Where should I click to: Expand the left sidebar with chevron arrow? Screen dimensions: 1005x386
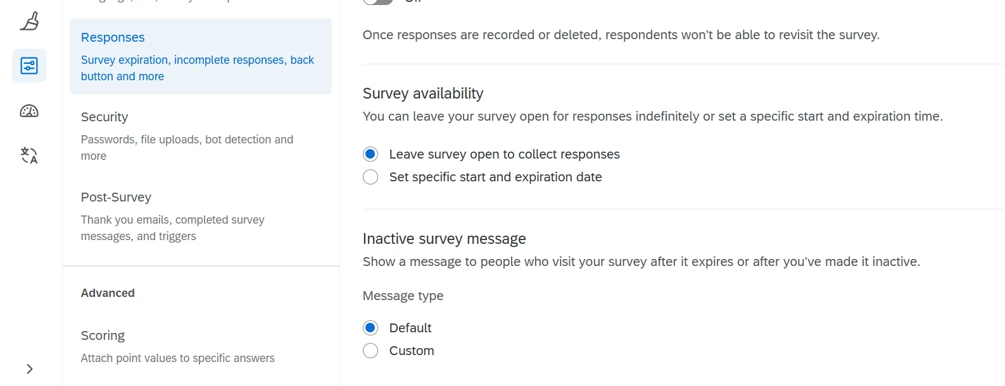click(29, 369)
